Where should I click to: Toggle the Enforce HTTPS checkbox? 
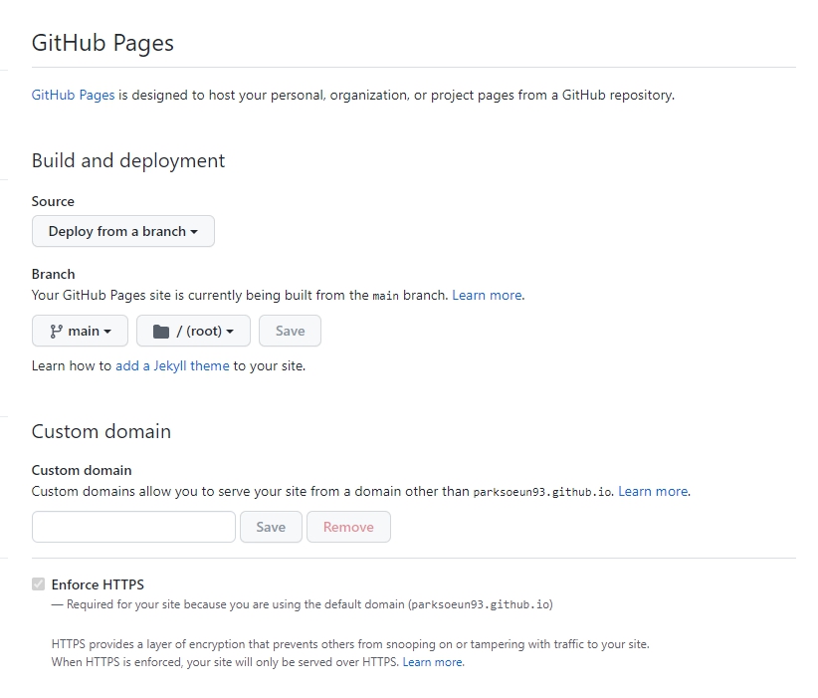coord(38,584)
